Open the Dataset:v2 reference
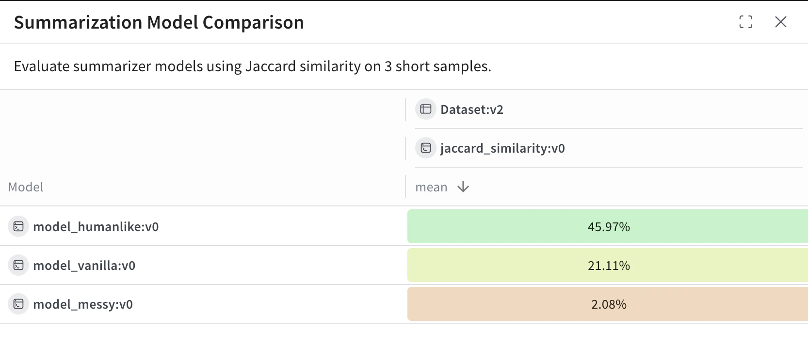Viewport: 808px width, 345px height. [x=471, y=110]
